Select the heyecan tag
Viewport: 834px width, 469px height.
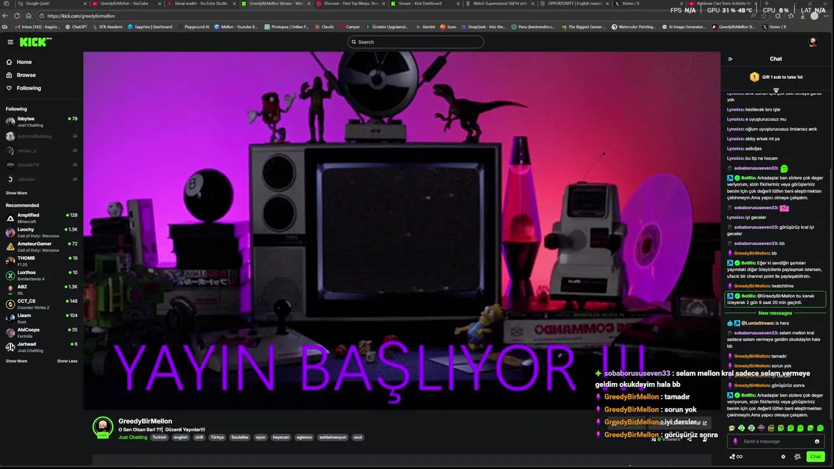[x=281, y=437]
